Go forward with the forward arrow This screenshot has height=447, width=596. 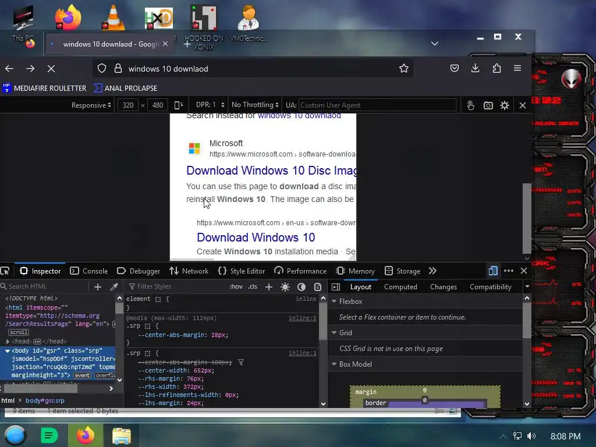(x=30, y=69)
